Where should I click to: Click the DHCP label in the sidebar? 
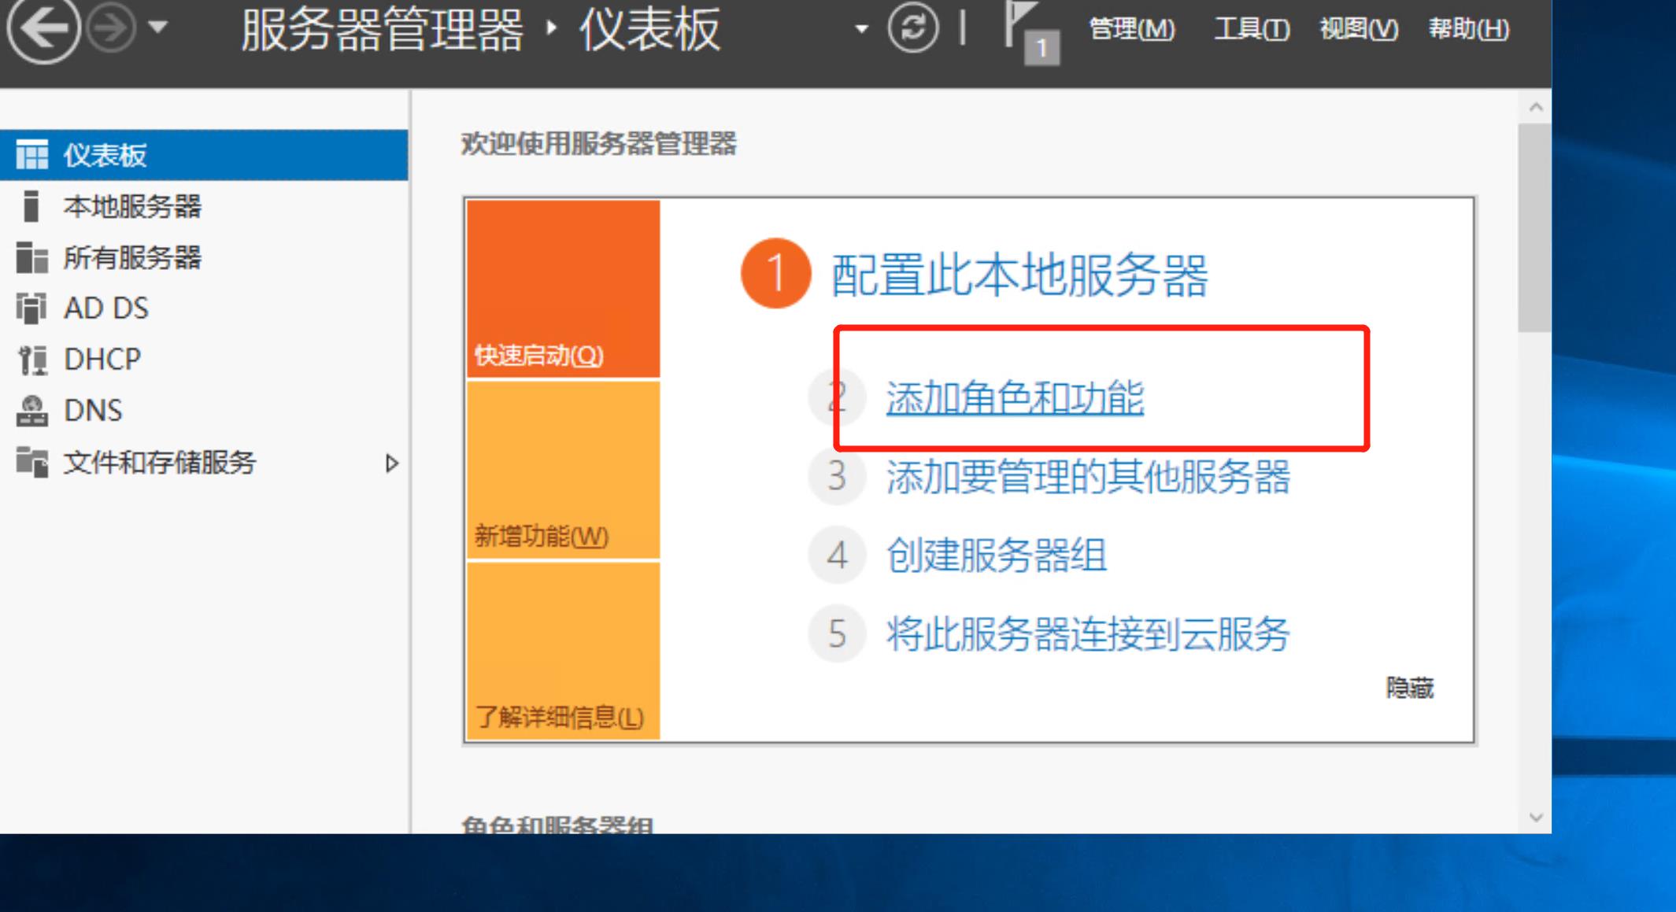(102, 360)
